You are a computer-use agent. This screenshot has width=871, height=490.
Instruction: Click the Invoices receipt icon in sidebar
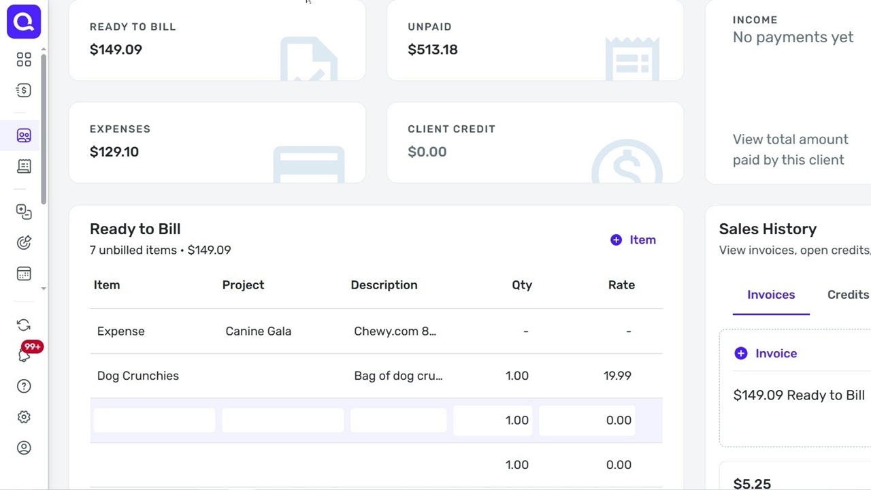(24, 166)
